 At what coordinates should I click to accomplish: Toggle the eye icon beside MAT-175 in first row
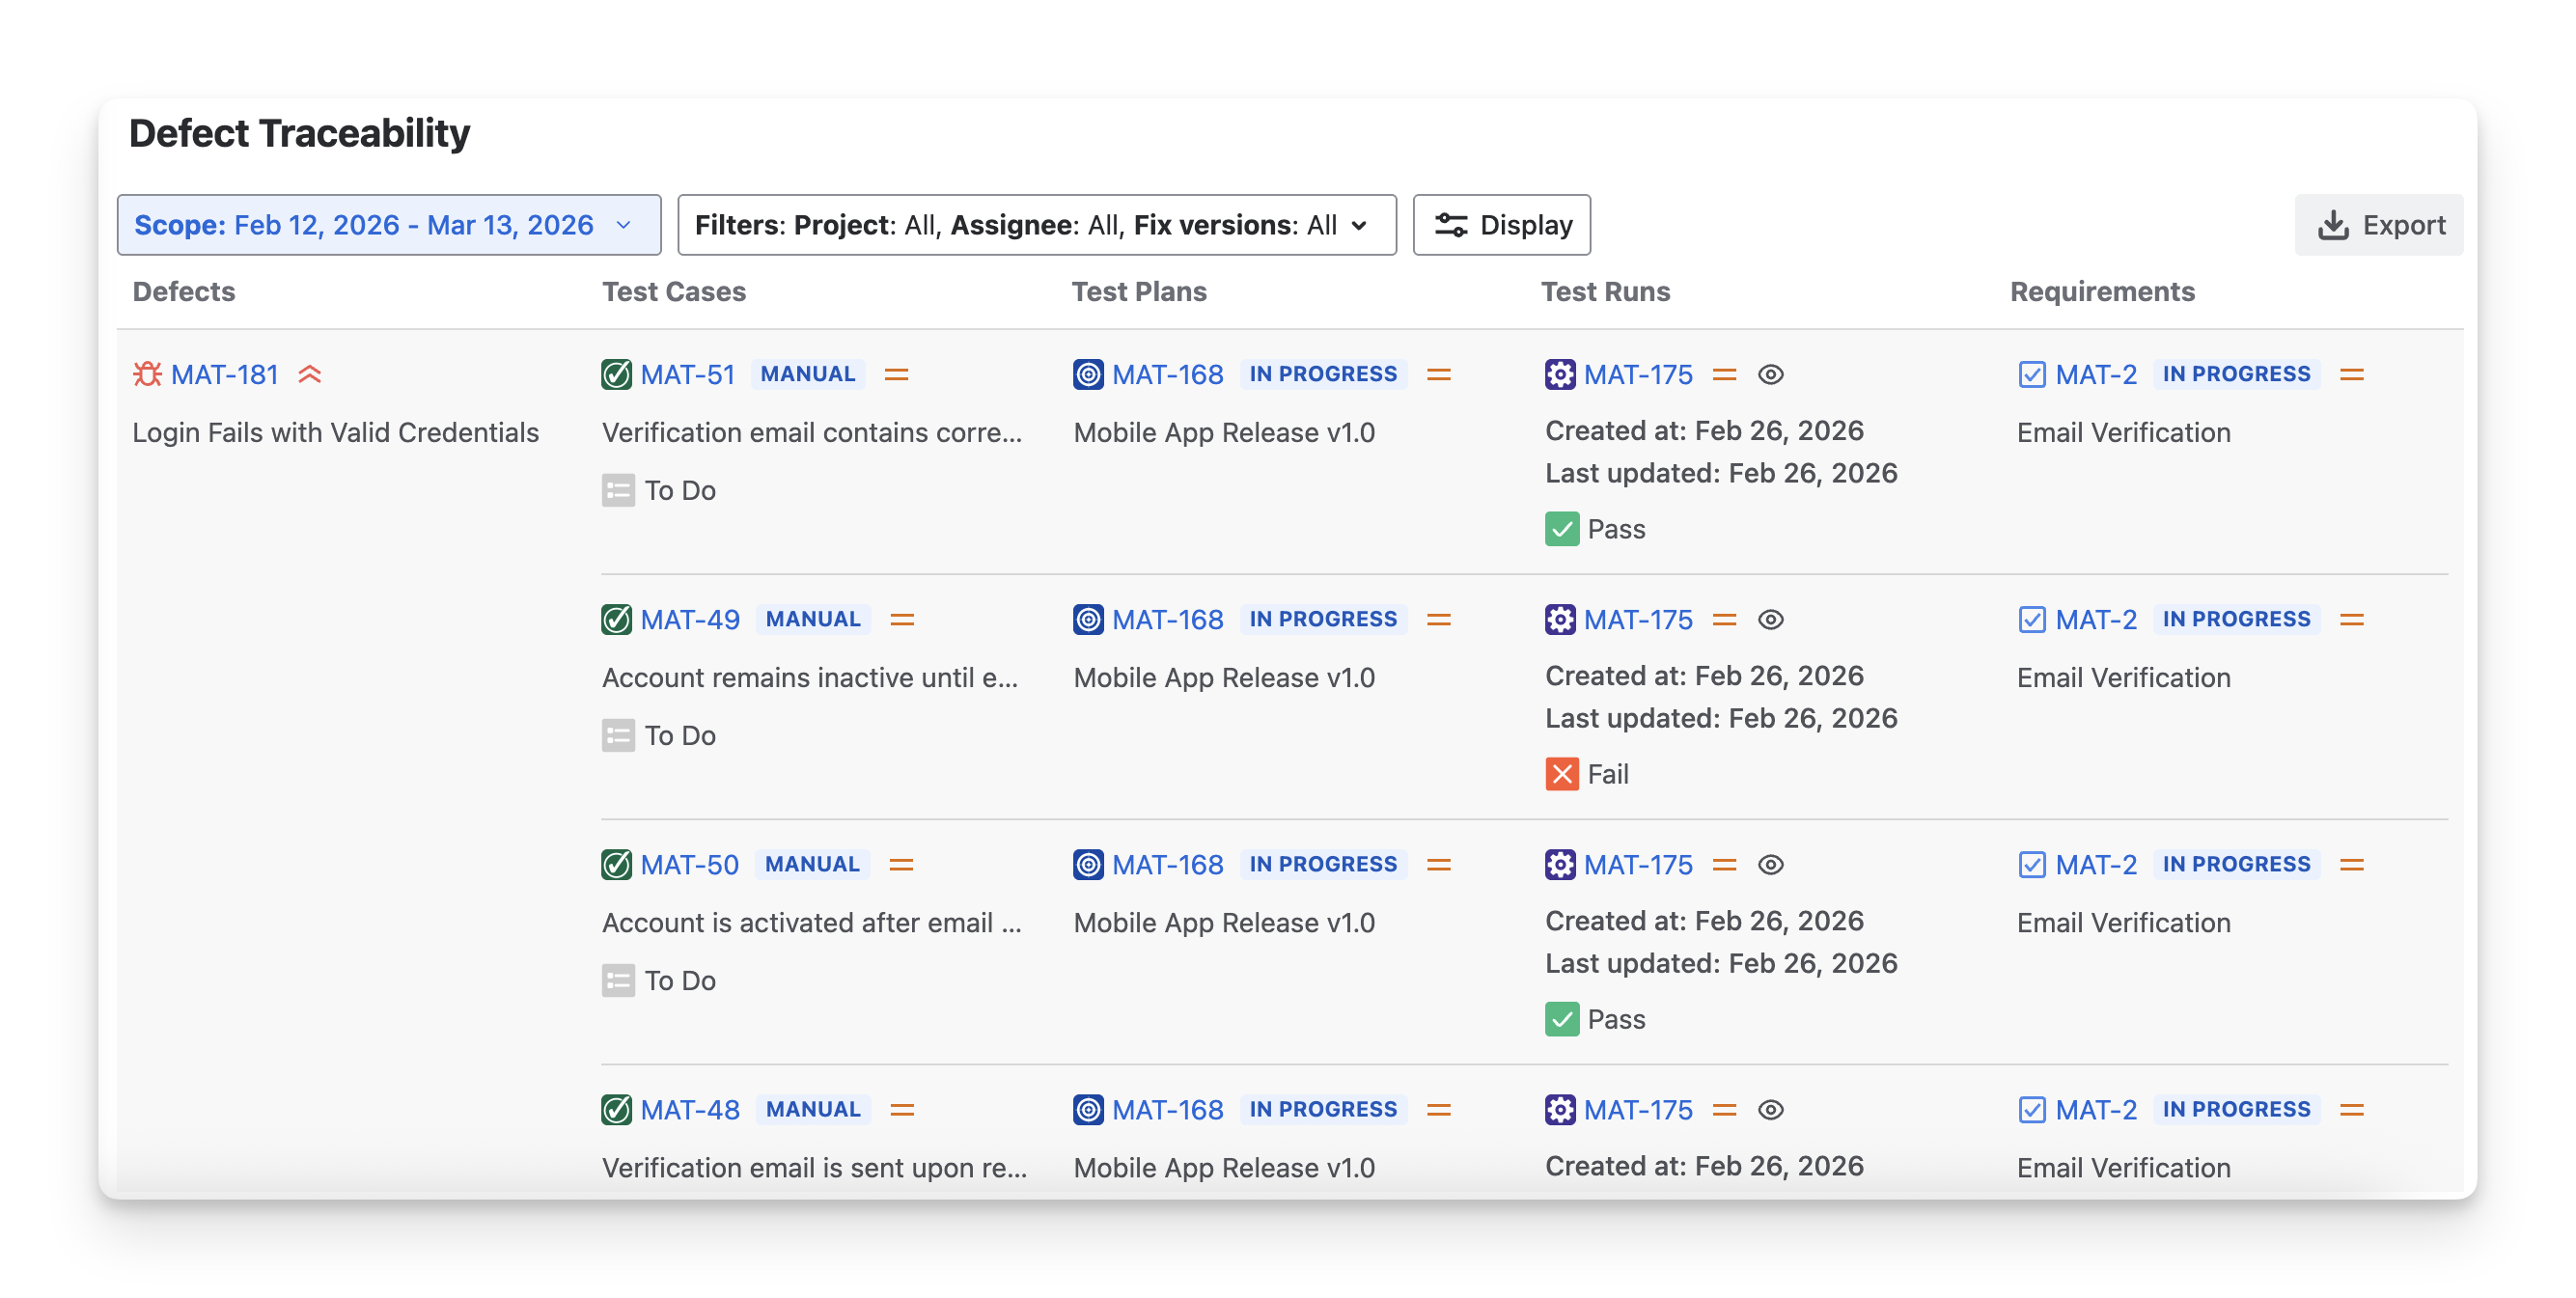click(1770, 374)
